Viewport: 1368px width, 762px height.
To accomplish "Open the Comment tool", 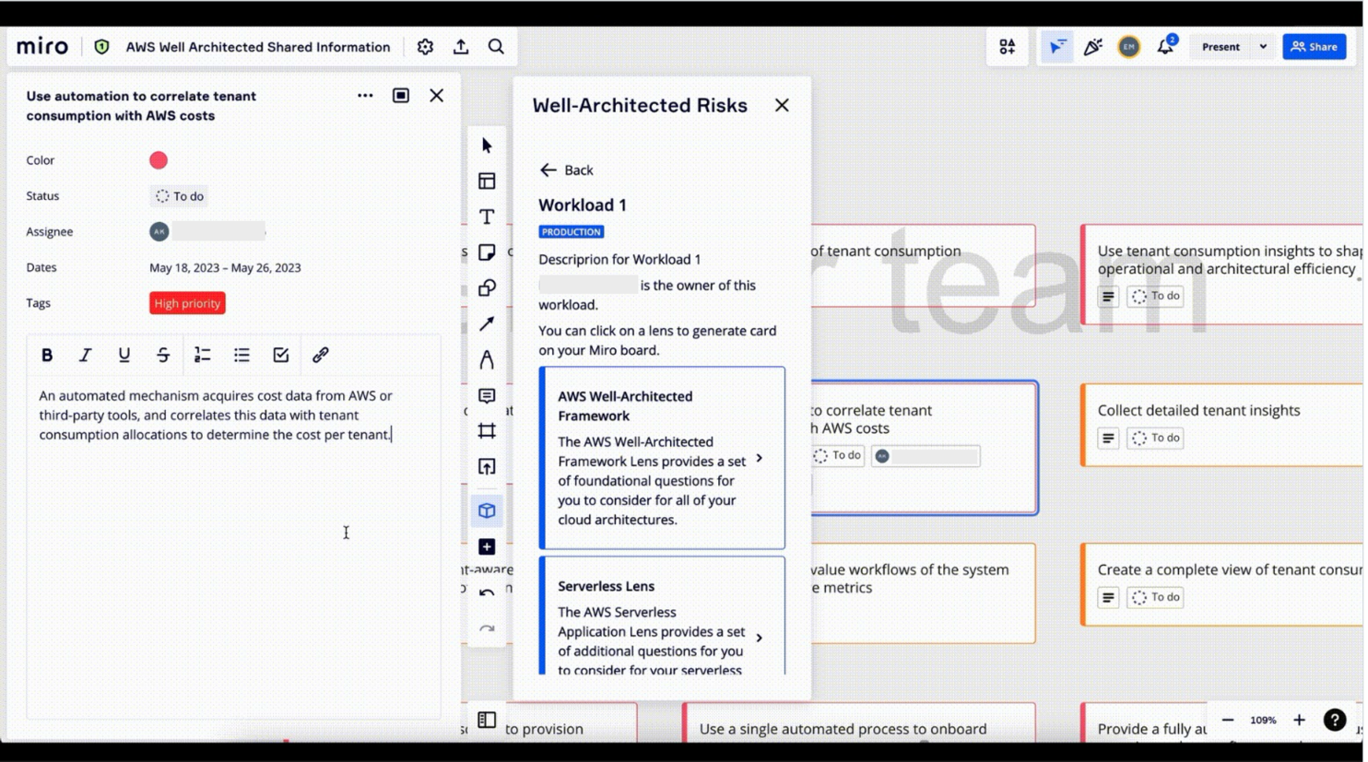I will coord(487,395).
